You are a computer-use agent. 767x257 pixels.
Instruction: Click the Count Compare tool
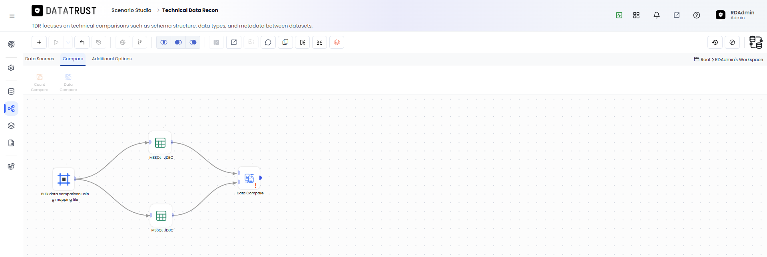[40, 83]
